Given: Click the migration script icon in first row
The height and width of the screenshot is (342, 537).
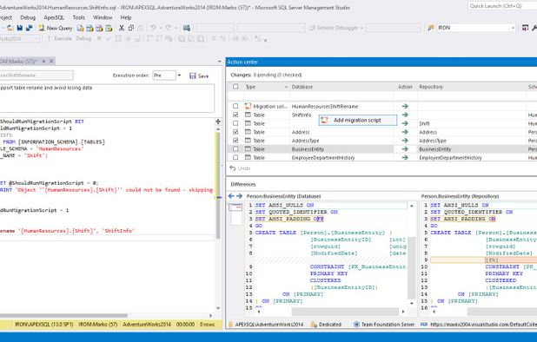Looking at the screenshot, I should 248,107.
